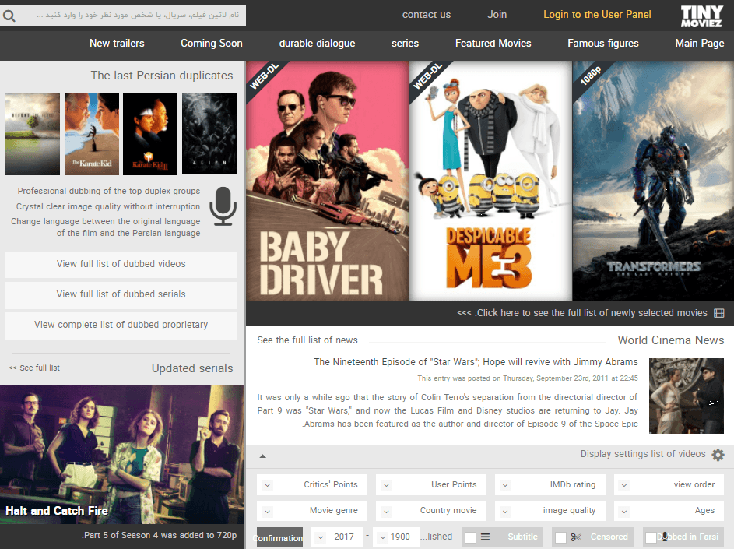This screenshot has height=549, width=734.
Task: Click the contact us link
Action: 427,15
